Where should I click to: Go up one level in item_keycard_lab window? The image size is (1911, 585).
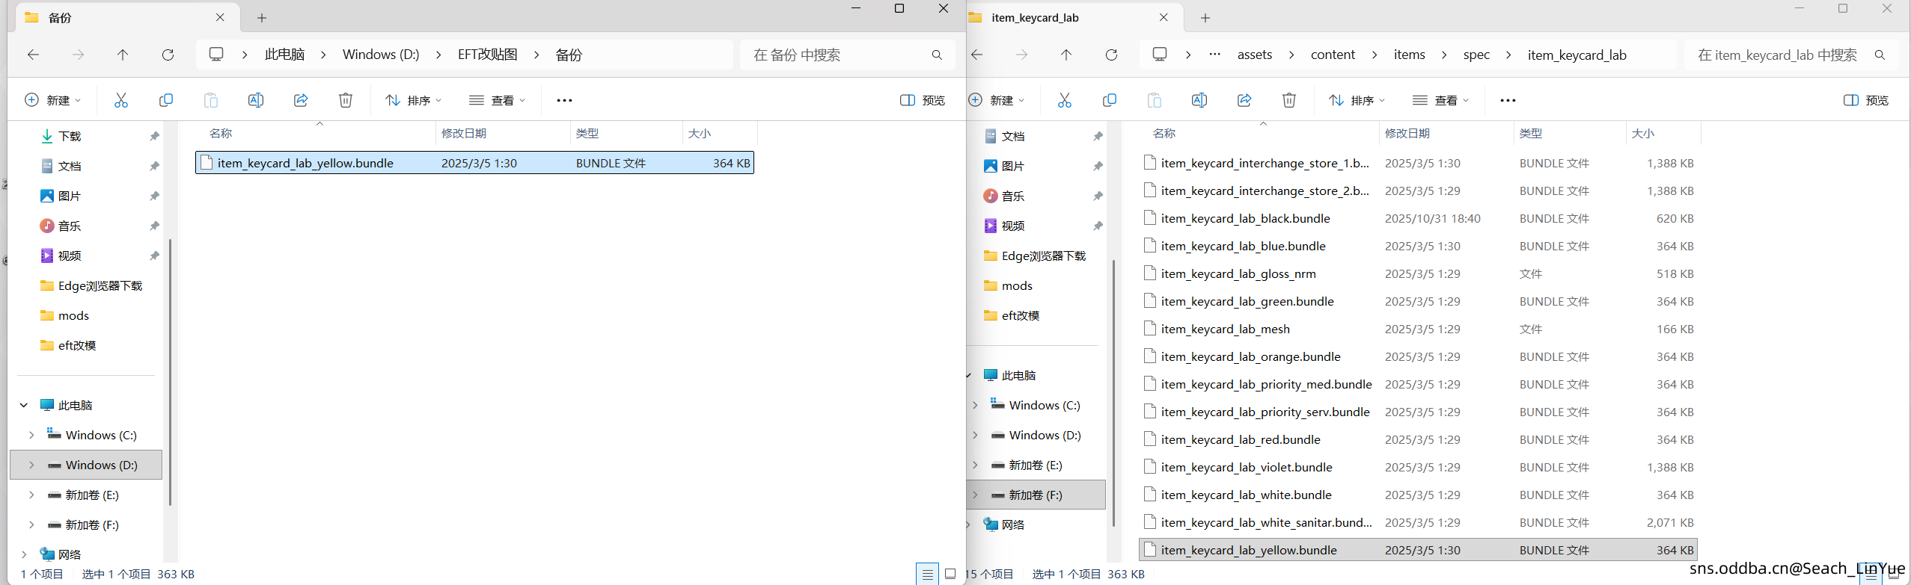[1066, 55]
